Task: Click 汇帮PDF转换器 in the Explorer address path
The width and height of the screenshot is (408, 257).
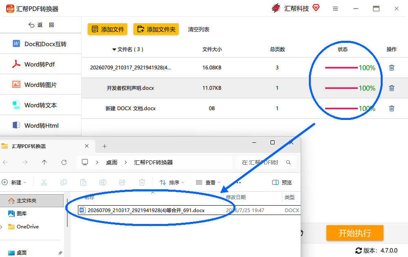Action: click(x=153, y=162)
